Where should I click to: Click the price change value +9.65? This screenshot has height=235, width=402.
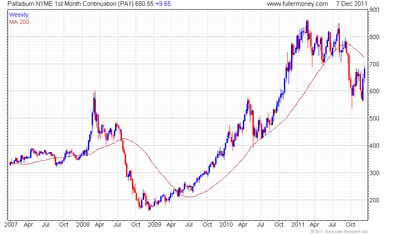(x=163, y=4)
